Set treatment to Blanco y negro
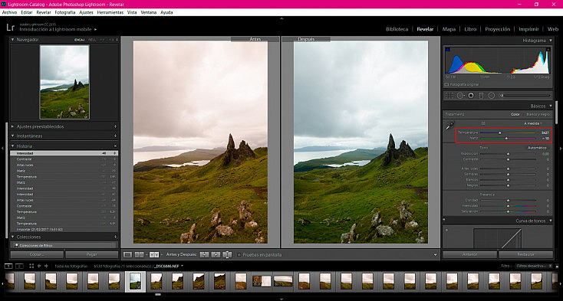 point(538,115)
